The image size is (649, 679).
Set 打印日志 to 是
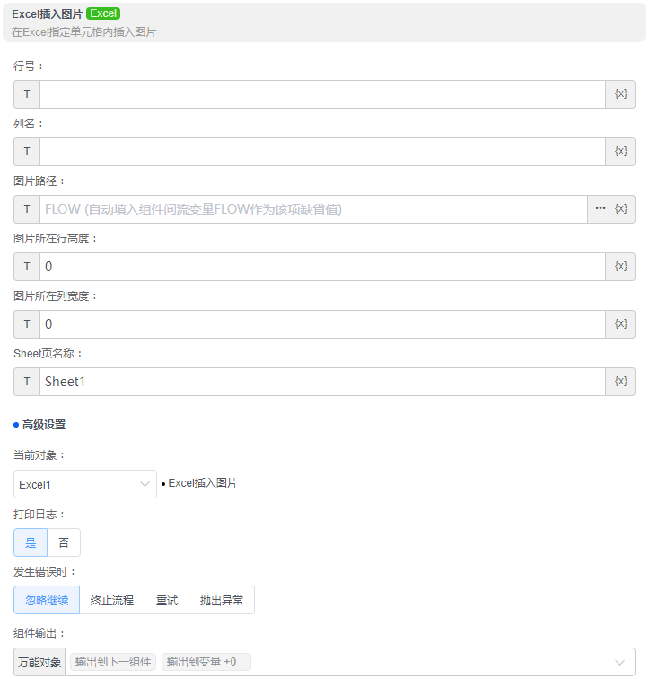[31, 542]
